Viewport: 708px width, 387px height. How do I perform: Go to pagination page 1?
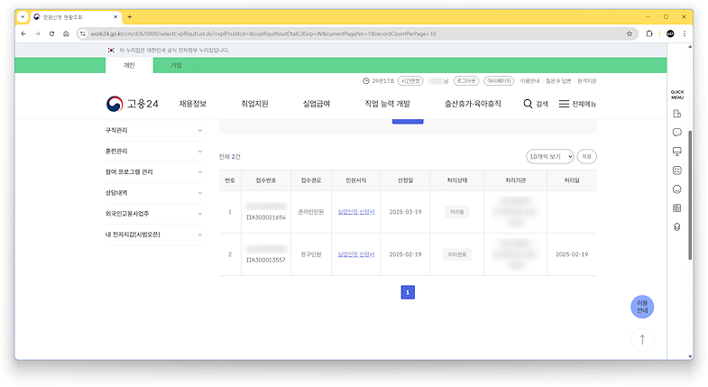408,292
